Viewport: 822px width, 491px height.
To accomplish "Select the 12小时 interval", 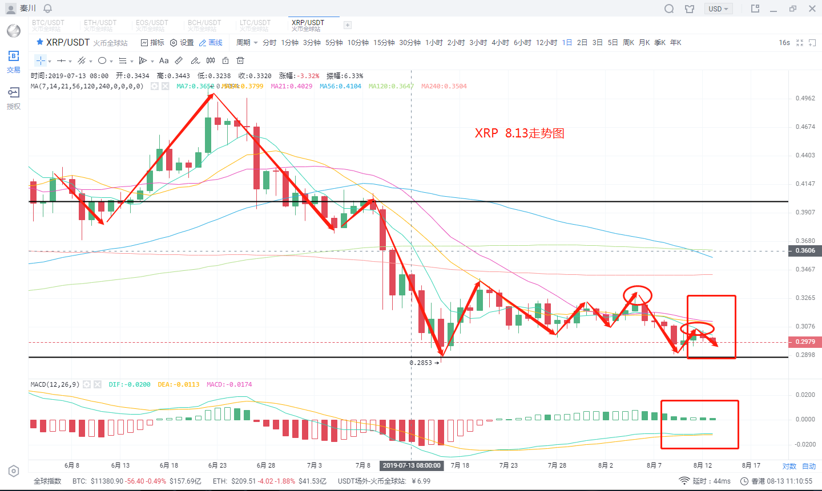I will (x=546, y=43).
